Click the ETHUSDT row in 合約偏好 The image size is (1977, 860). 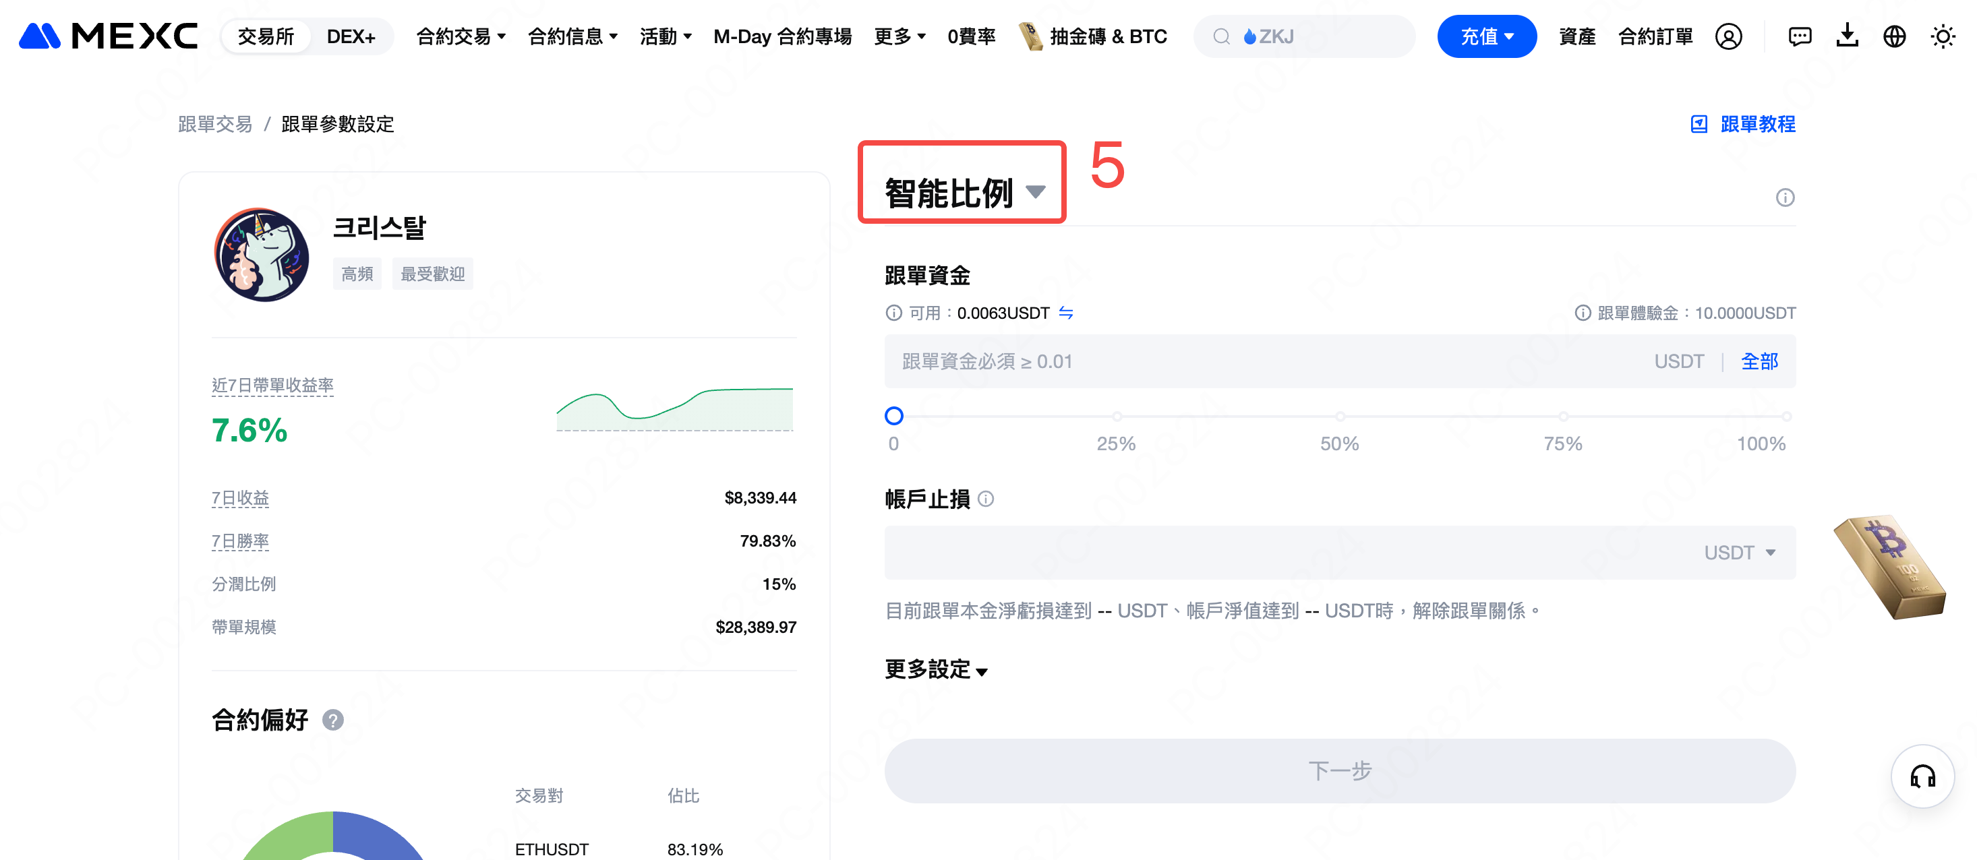pyautogui.click(x=618, y=849)
